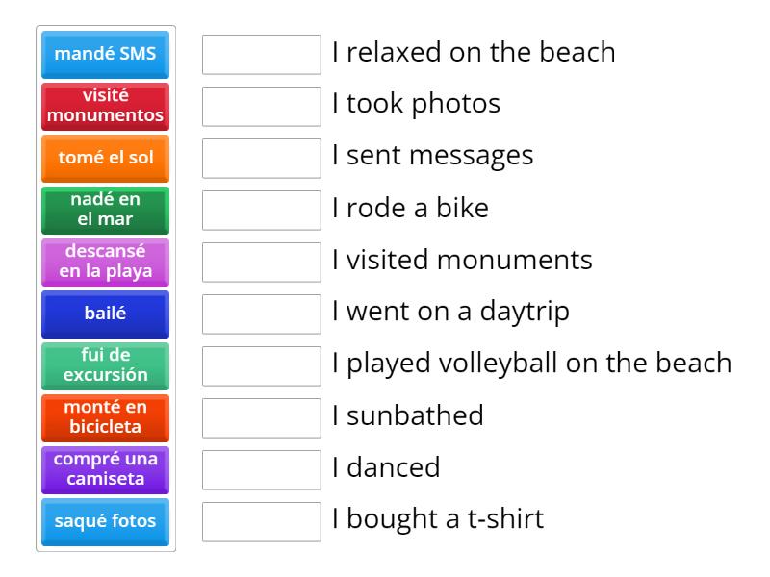Click the box for 'I visited monuments'
The image size is (770, 577).
pyautogui.click(x=262, y=263)
